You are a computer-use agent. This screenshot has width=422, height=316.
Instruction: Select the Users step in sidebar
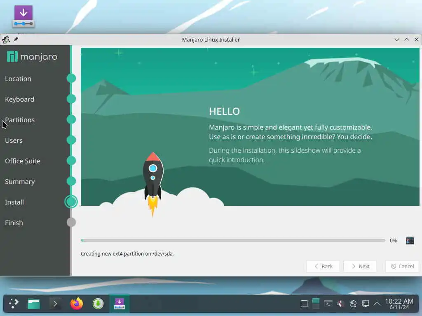pos(14,141)
